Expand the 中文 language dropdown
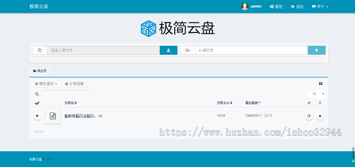 click(320, 7)
